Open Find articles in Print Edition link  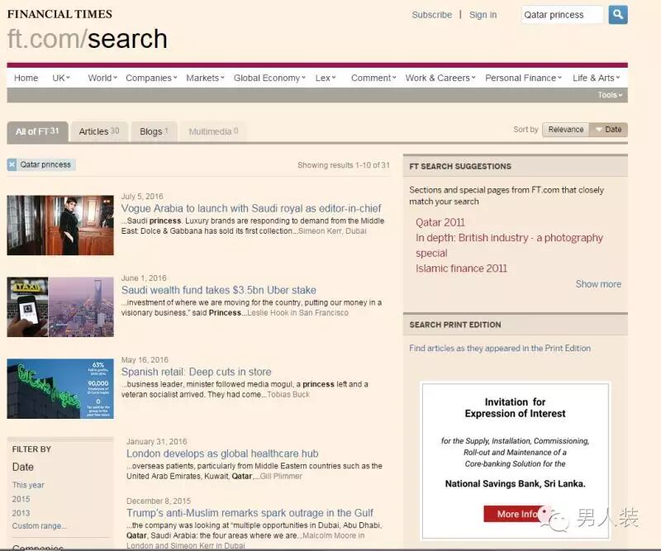(500, 349)
